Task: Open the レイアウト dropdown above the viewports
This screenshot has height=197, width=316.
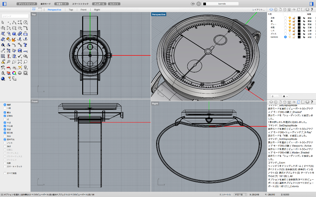Action: pyautogui.click(x=258, y=10)
